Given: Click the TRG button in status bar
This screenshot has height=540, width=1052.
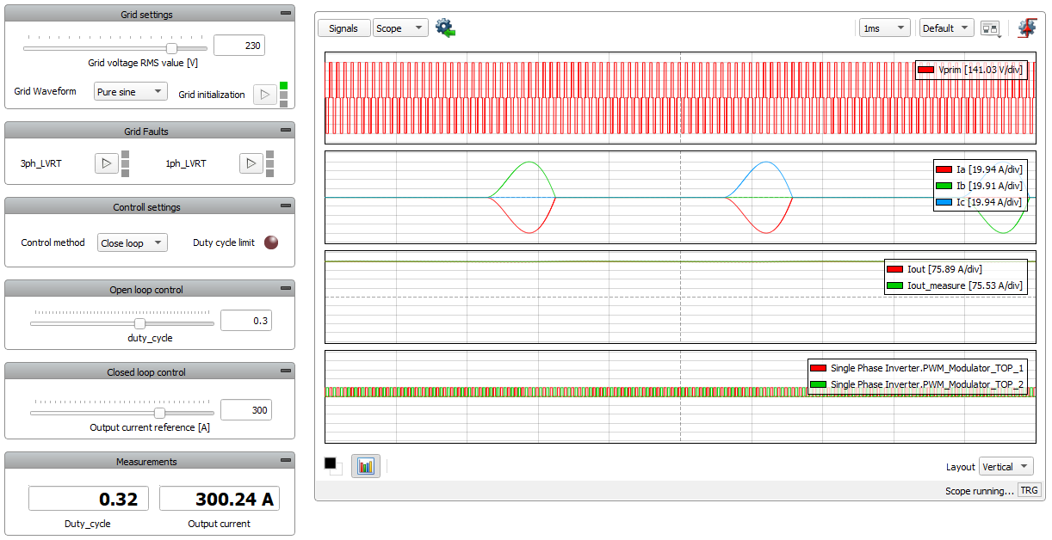Looking at the screenshot, I should [x=1029, y=491].
